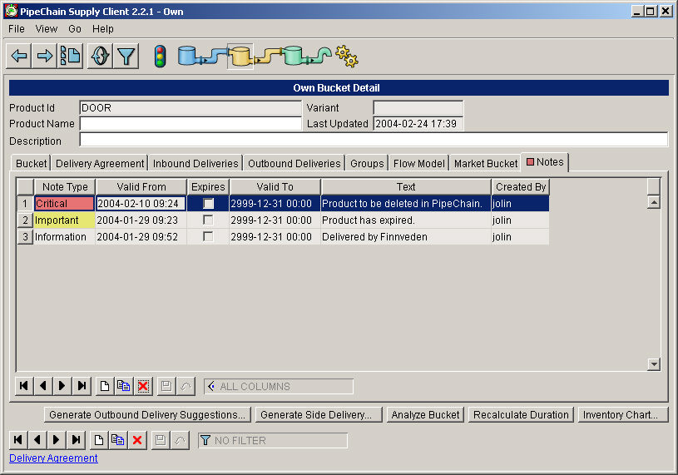The width and height of the screenshot is (678, 475).
Task: Select the blue bucket pipeline icon
Action: coord(189,57)
